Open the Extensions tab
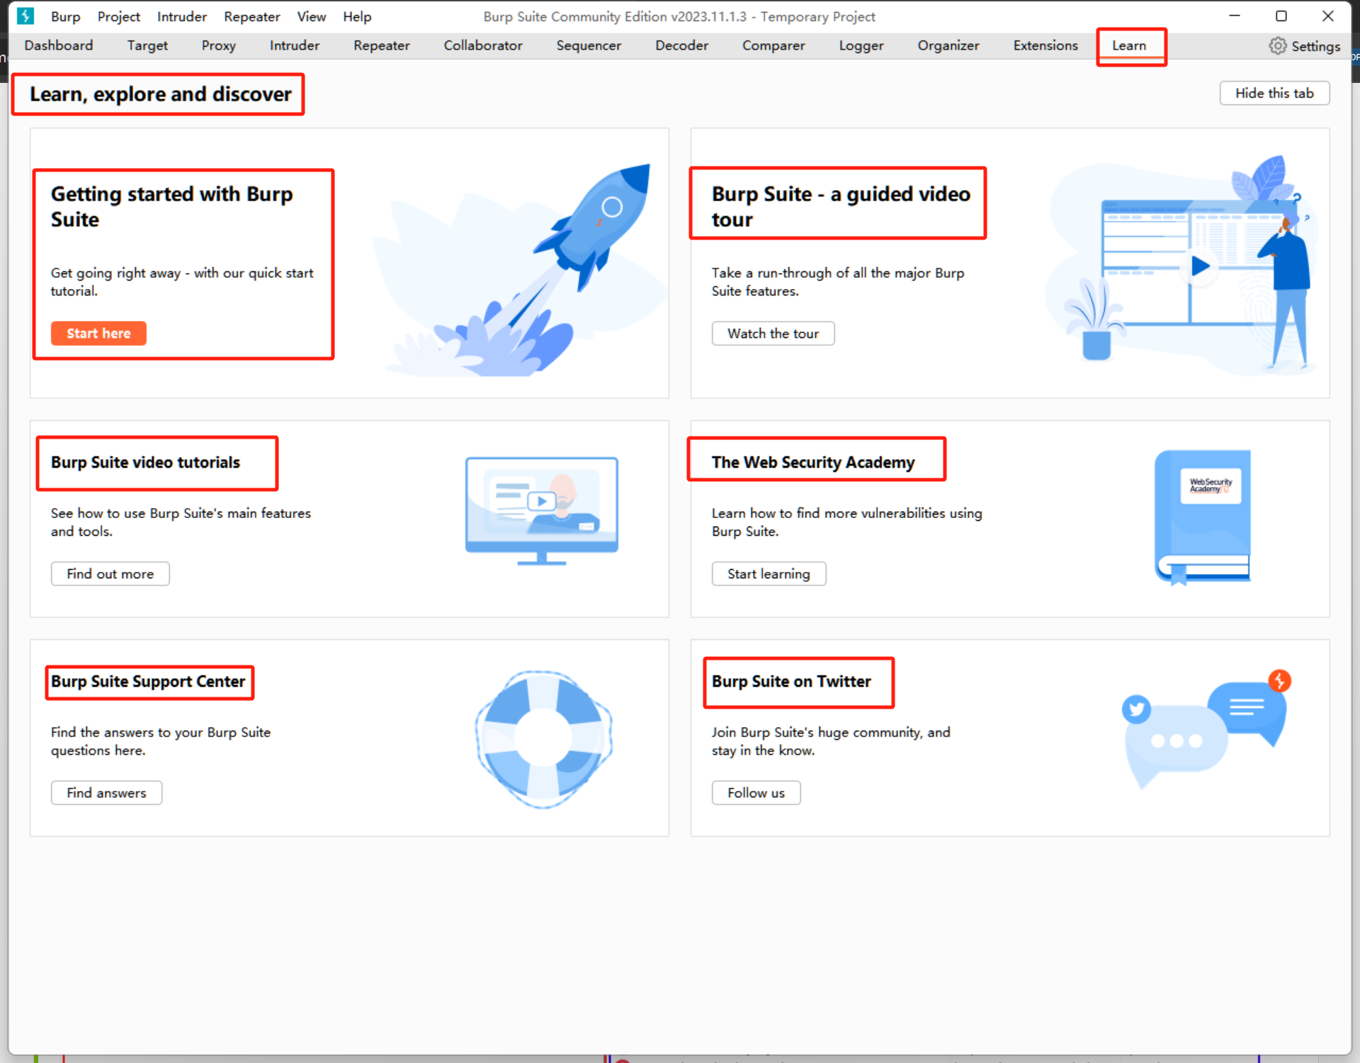This screenshot has height=1063, width=1360. [1045, 45]
